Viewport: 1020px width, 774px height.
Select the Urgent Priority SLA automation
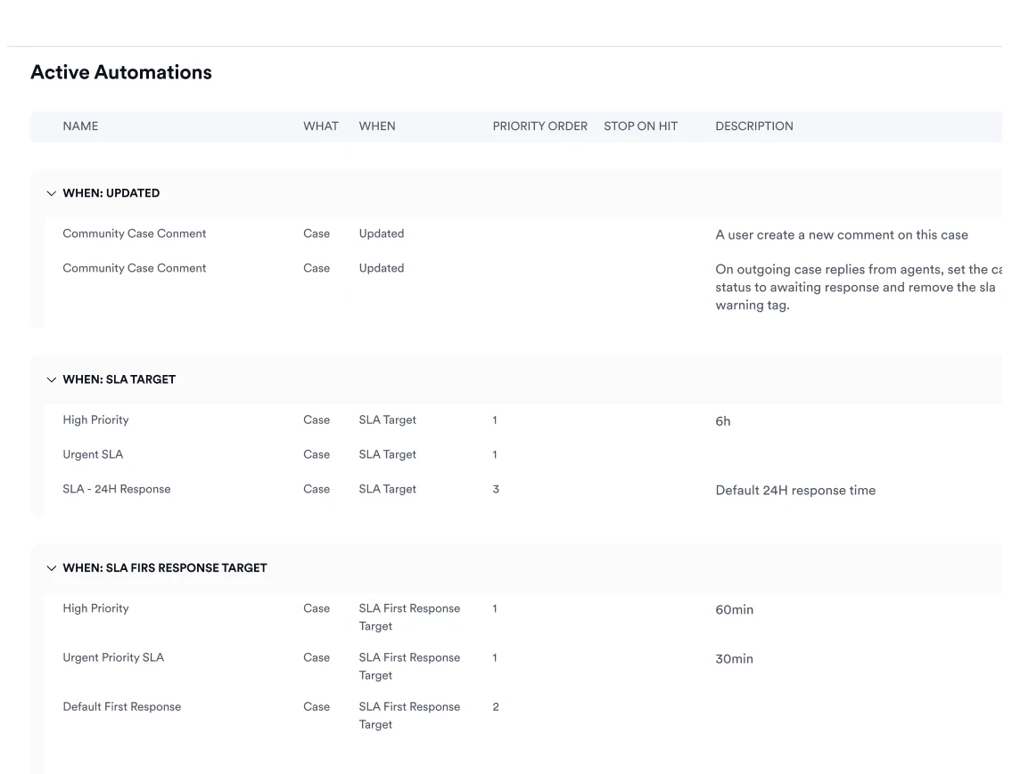pyautogui.click(x=113, y=658)
